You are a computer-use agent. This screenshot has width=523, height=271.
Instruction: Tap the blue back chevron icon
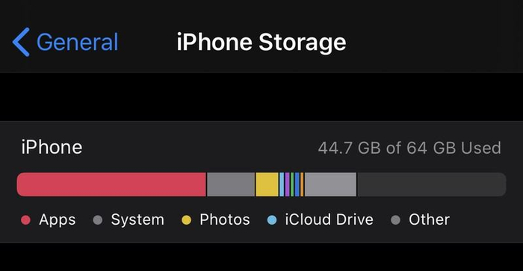[21, 42]
